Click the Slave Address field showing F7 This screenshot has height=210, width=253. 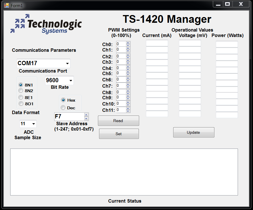(x=69, y=117)
